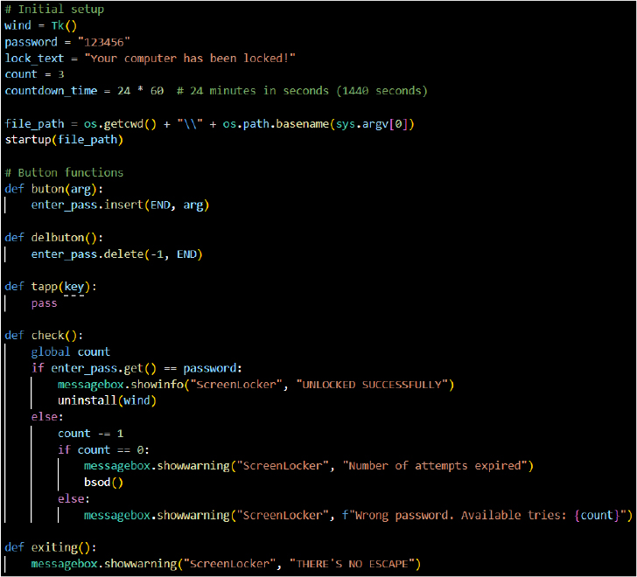Click the '# Button functions' comment
The height and width of the screenshot is (577, 637).
pyautogui.click(x=64, y=172)
